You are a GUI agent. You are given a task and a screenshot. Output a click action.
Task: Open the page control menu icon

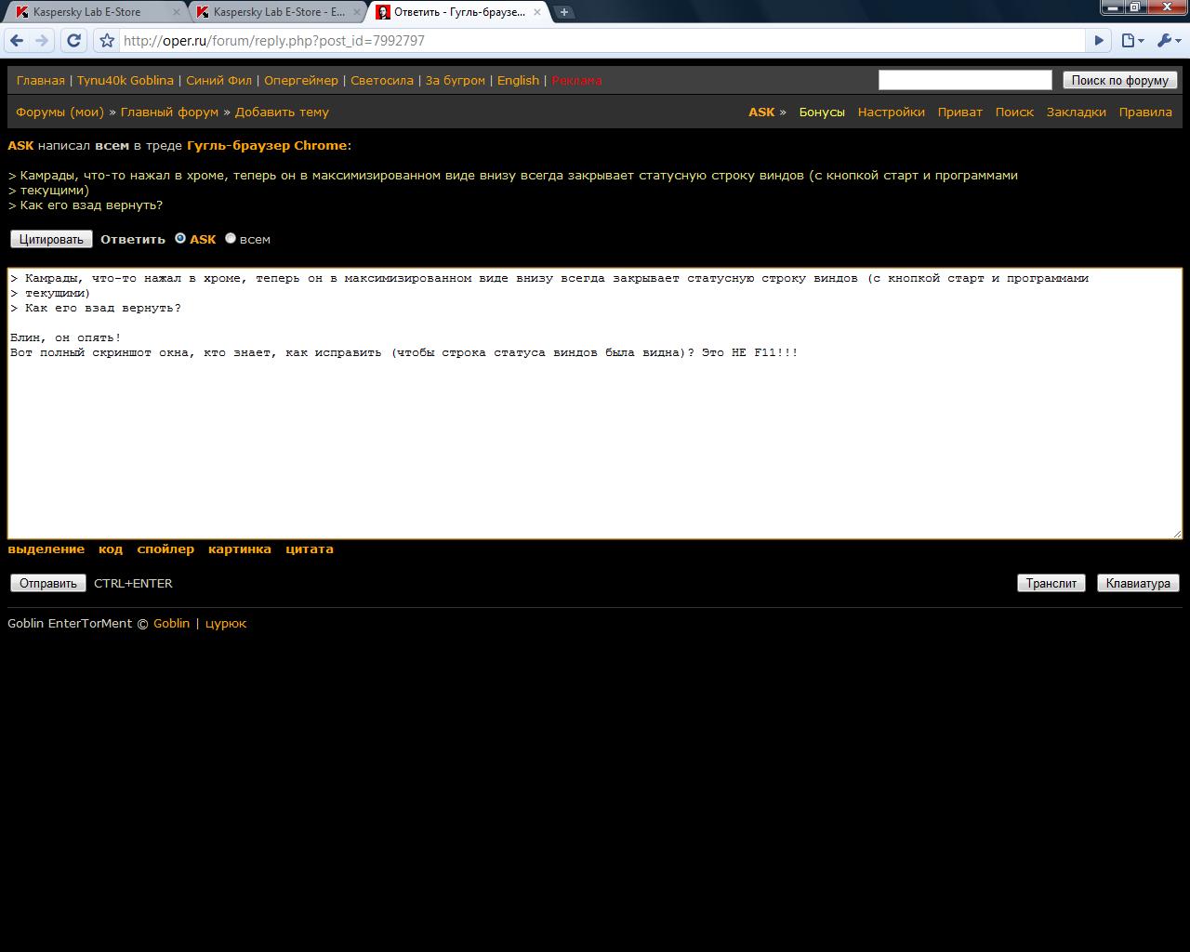click(x=1132, y=41)
